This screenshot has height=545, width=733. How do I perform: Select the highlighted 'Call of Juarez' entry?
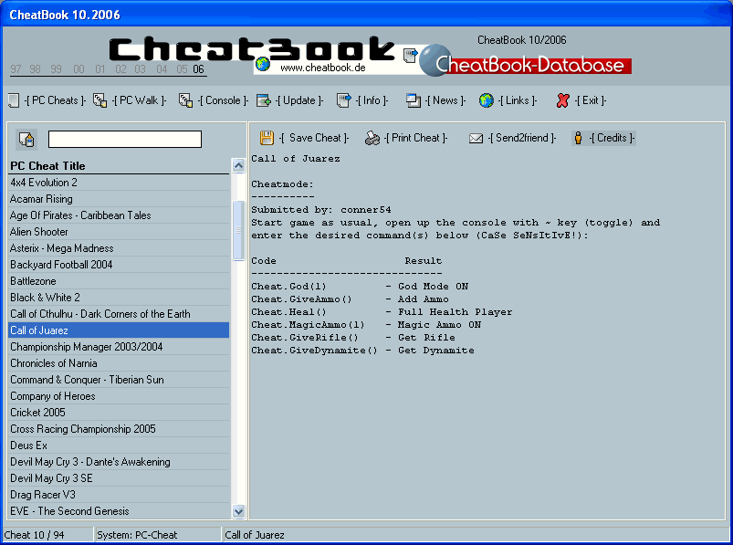pos(119,330)
